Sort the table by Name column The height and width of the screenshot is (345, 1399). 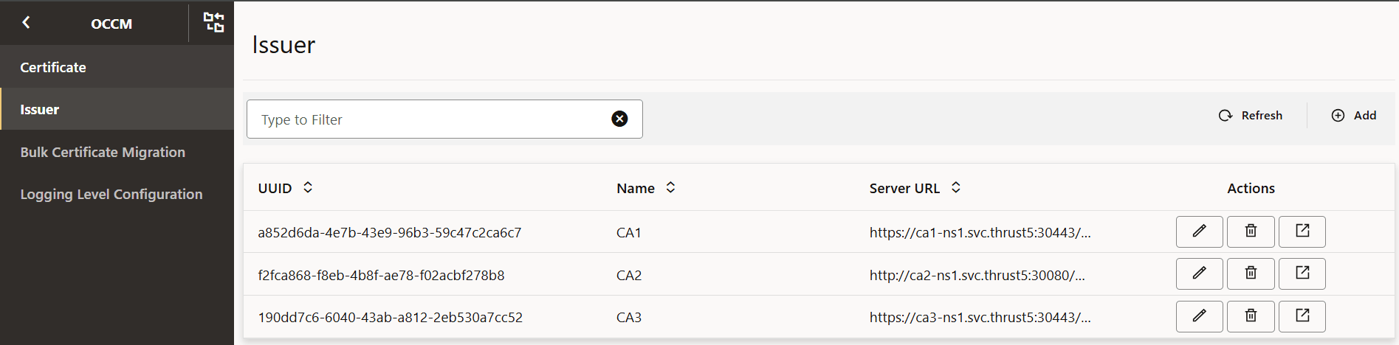tap(670, 188)
